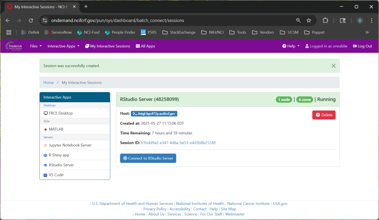Click the Frederick National Laboratory logo
This screenshot has width=379, height=220.
click(x=14, y=46)
